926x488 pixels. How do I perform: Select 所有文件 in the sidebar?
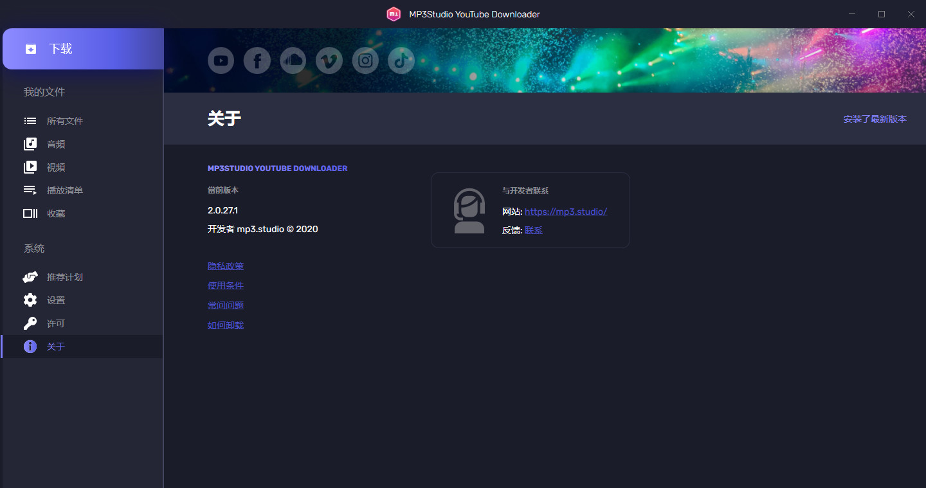(64, 121)
